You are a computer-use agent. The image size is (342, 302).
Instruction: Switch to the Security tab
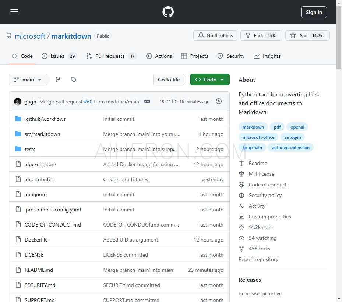click(x=231, y=56)
